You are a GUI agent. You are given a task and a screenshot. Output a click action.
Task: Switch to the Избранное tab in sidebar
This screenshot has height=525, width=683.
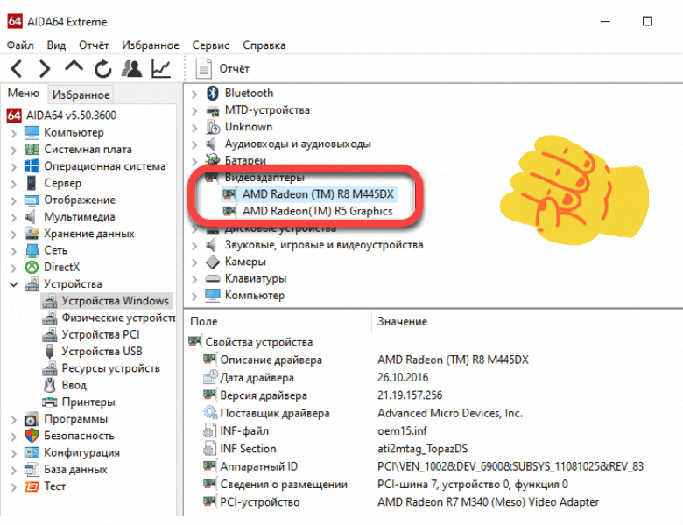point(81,94)
